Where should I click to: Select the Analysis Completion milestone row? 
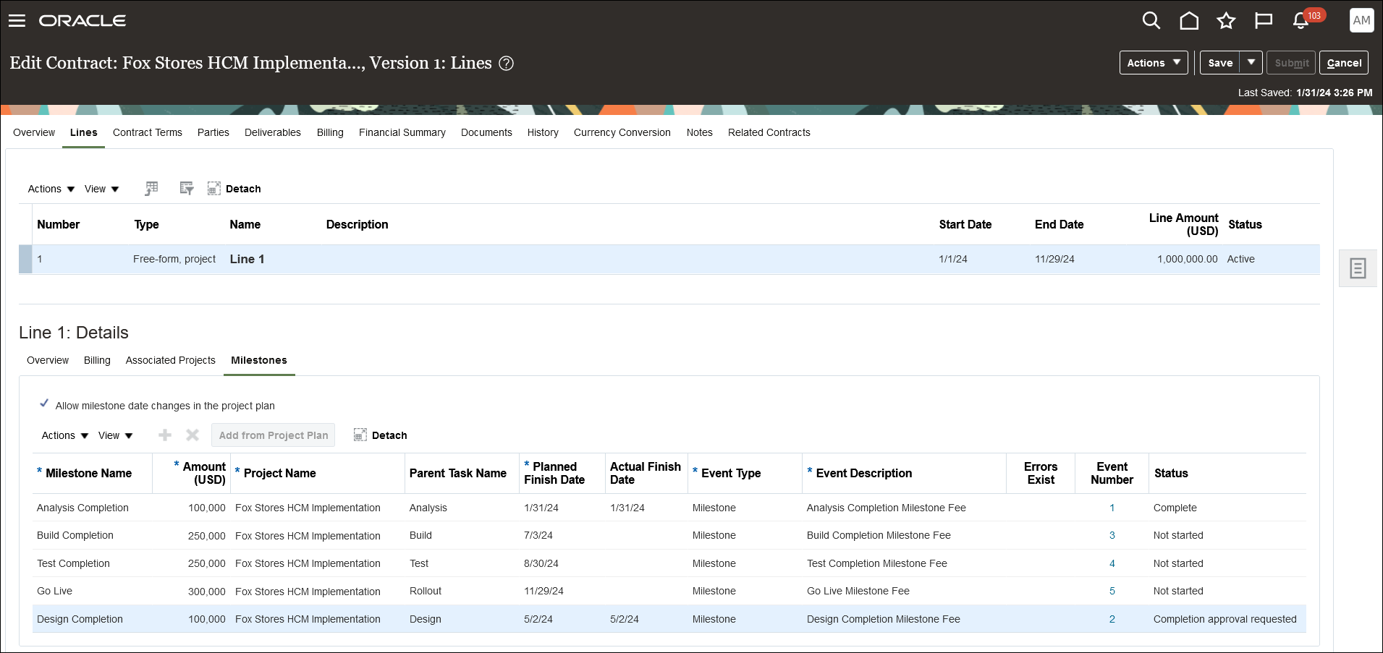pyautogui.click(x=669, y=508)
